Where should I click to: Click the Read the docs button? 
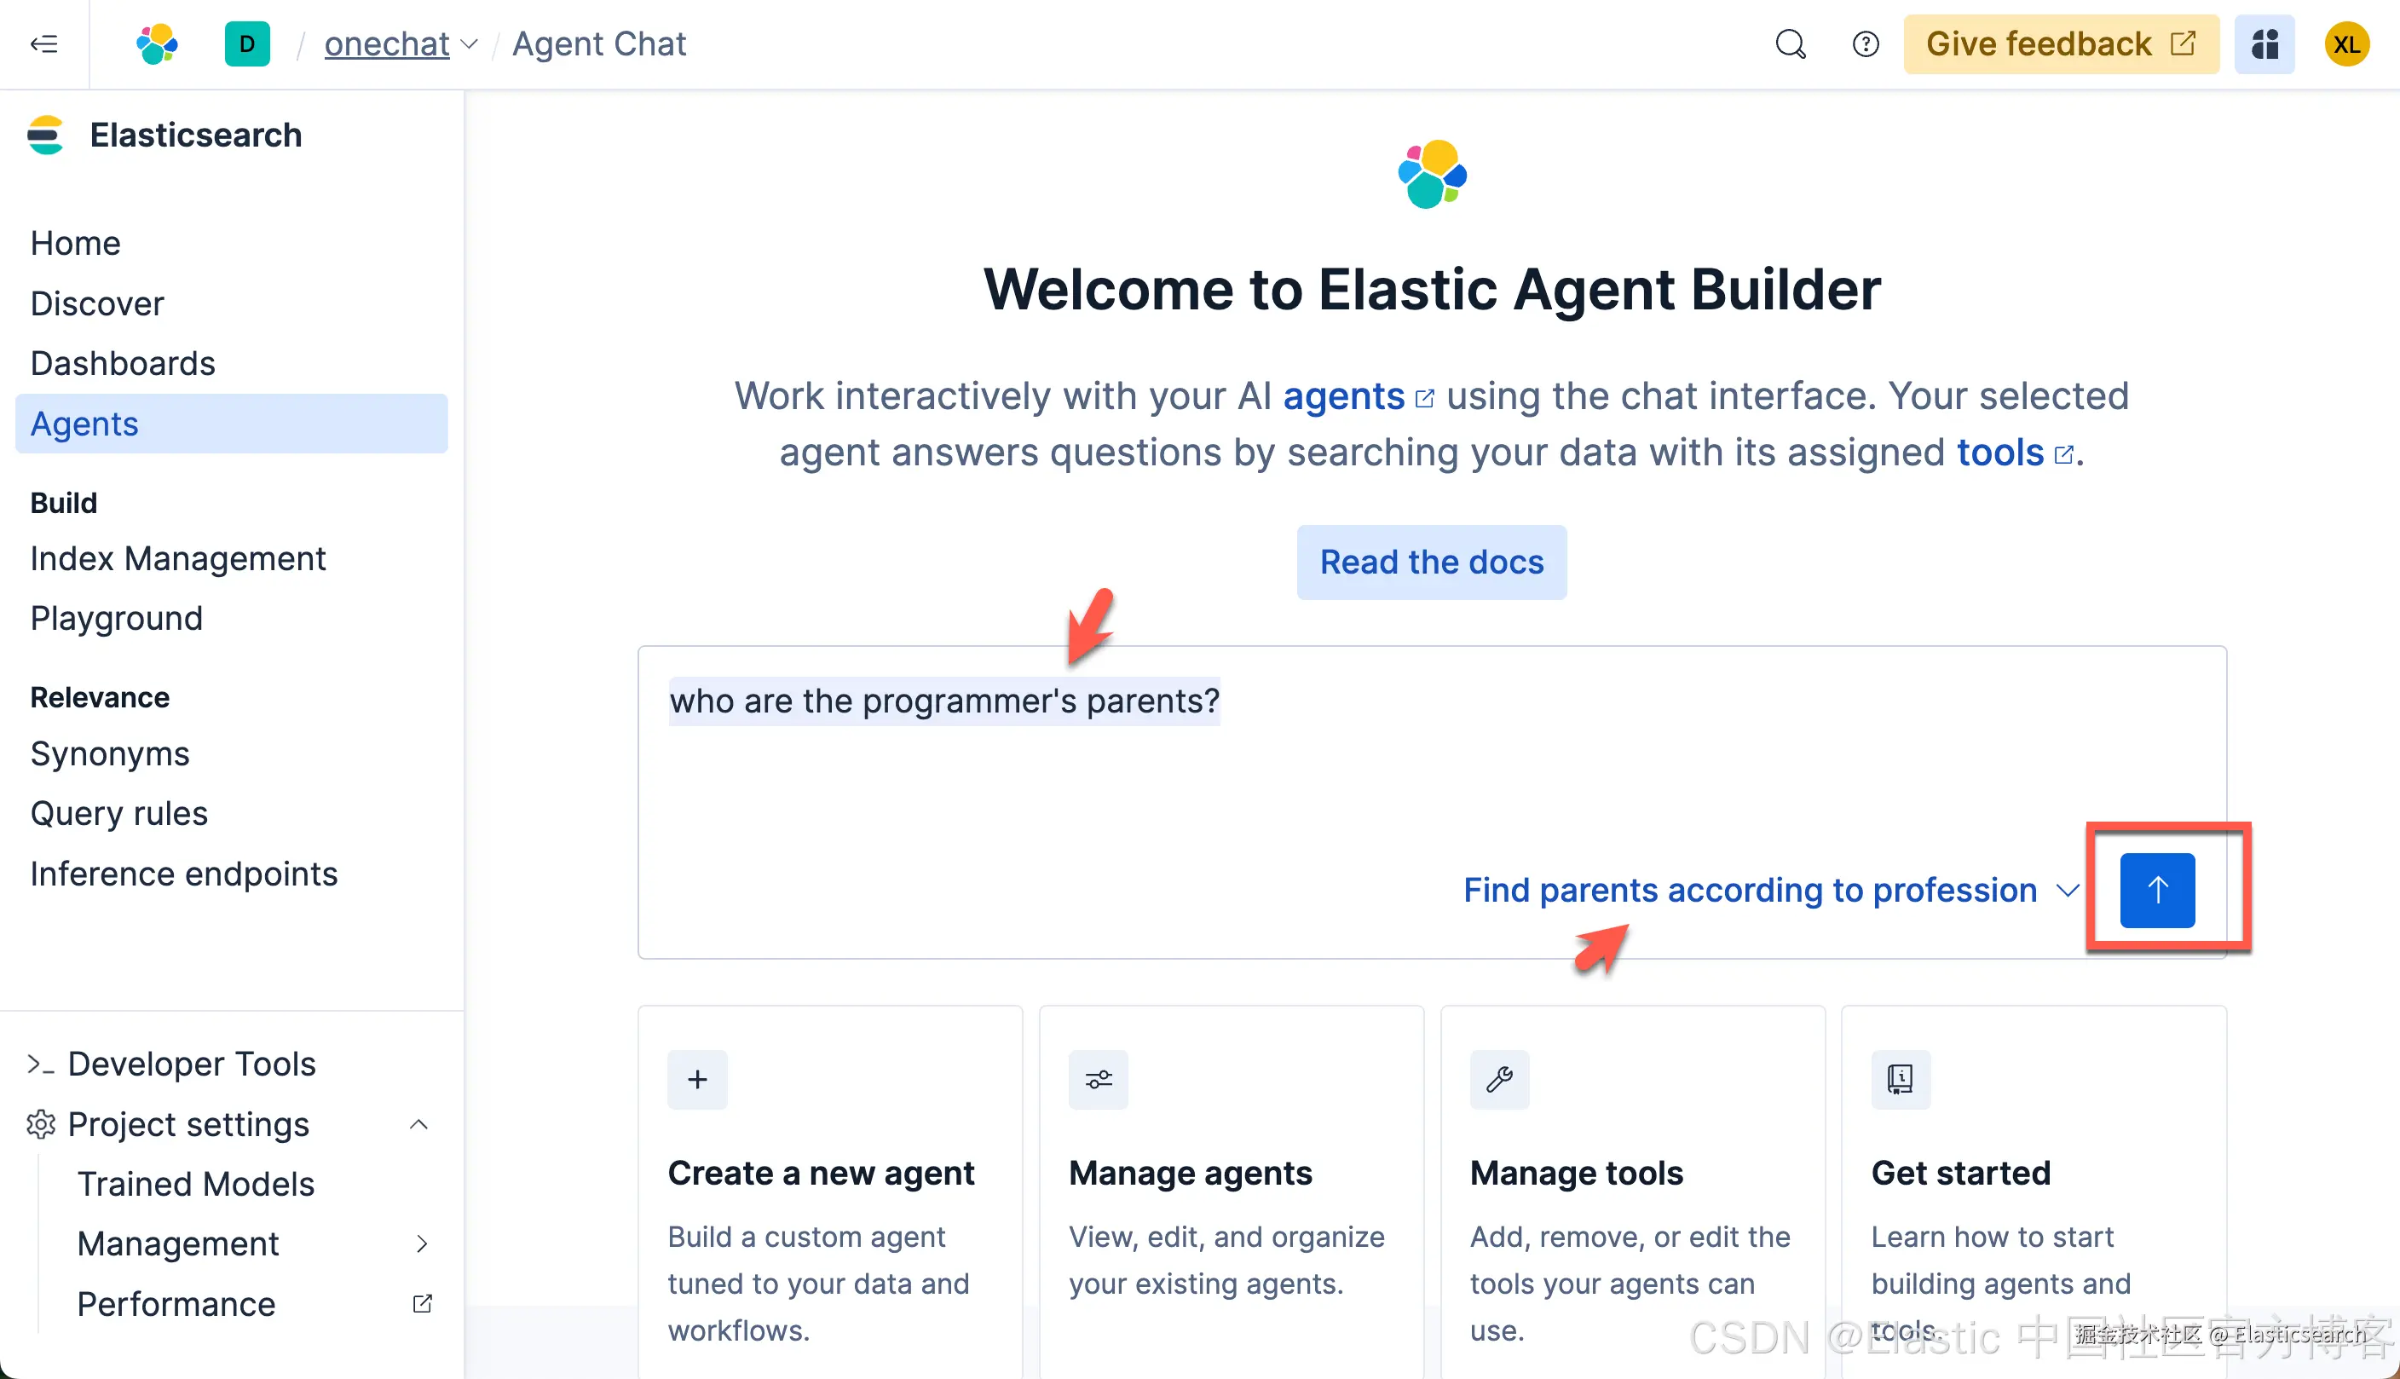tap(1431, 562)
